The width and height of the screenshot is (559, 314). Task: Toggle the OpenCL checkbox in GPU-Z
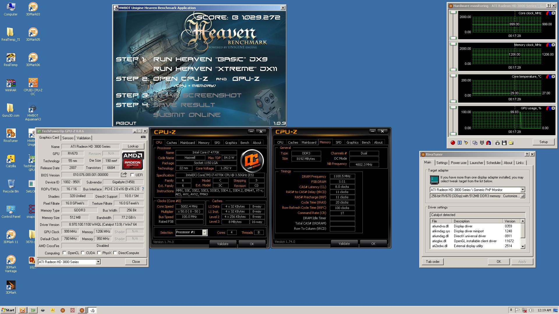coord(65,253)
